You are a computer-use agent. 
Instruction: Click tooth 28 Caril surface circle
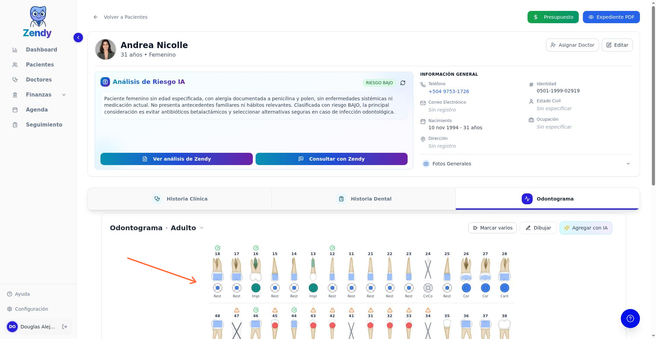tap(504, 288)
